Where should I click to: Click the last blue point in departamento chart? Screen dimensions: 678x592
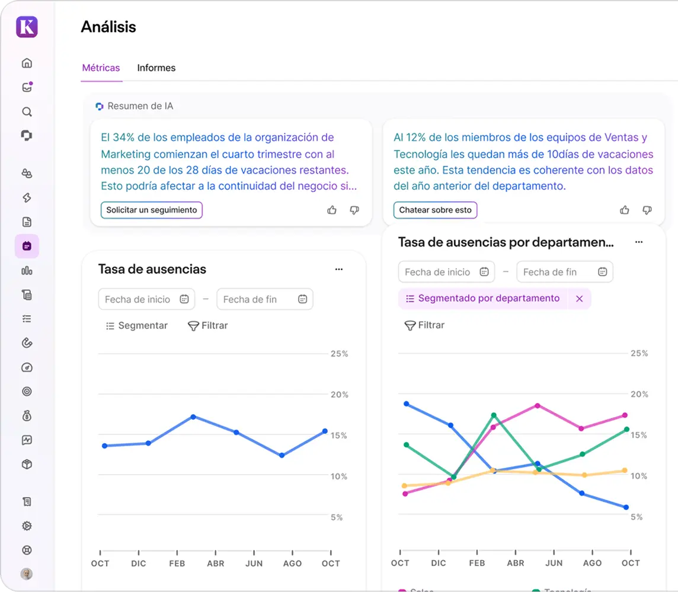click(626, 507)
